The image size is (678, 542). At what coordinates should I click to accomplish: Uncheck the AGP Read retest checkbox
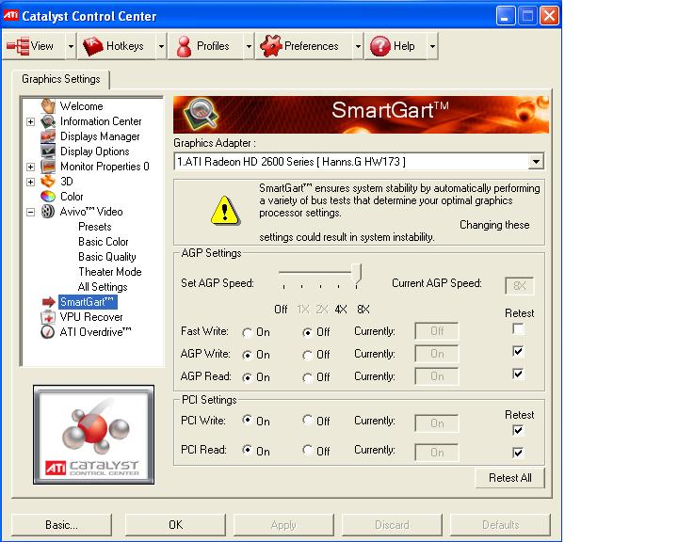tap(518, 374)
